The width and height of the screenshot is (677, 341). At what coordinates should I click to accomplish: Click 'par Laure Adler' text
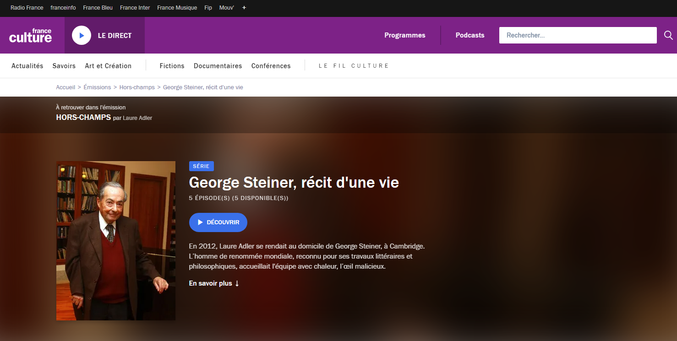pyautogui.click(x=132, y=118)
